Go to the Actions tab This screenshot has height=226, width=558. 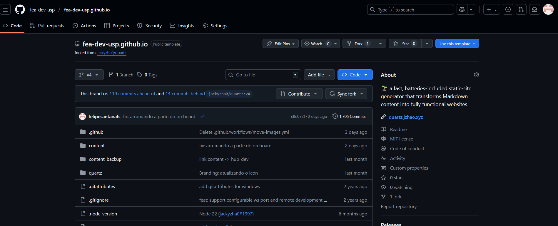pos(84,26)
